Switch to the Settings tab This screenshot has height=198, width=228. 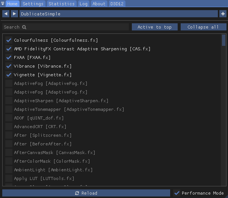(33, 4)
